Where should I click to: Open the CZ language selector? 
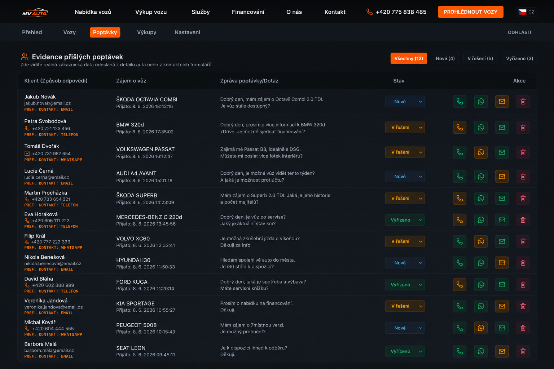point(527,12)
